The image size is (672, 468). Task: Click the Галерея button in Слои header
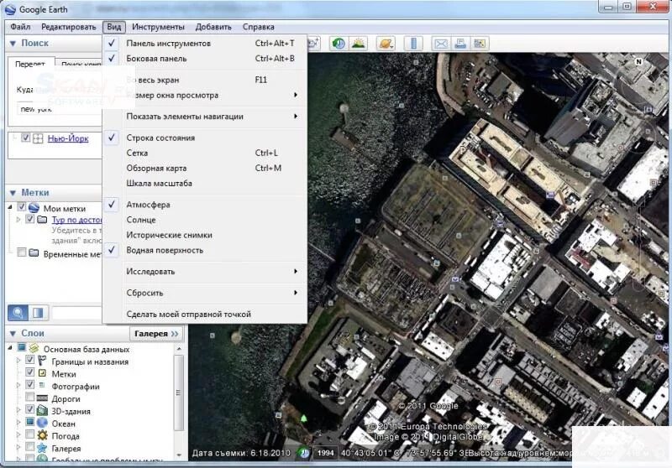pos(156,334)
